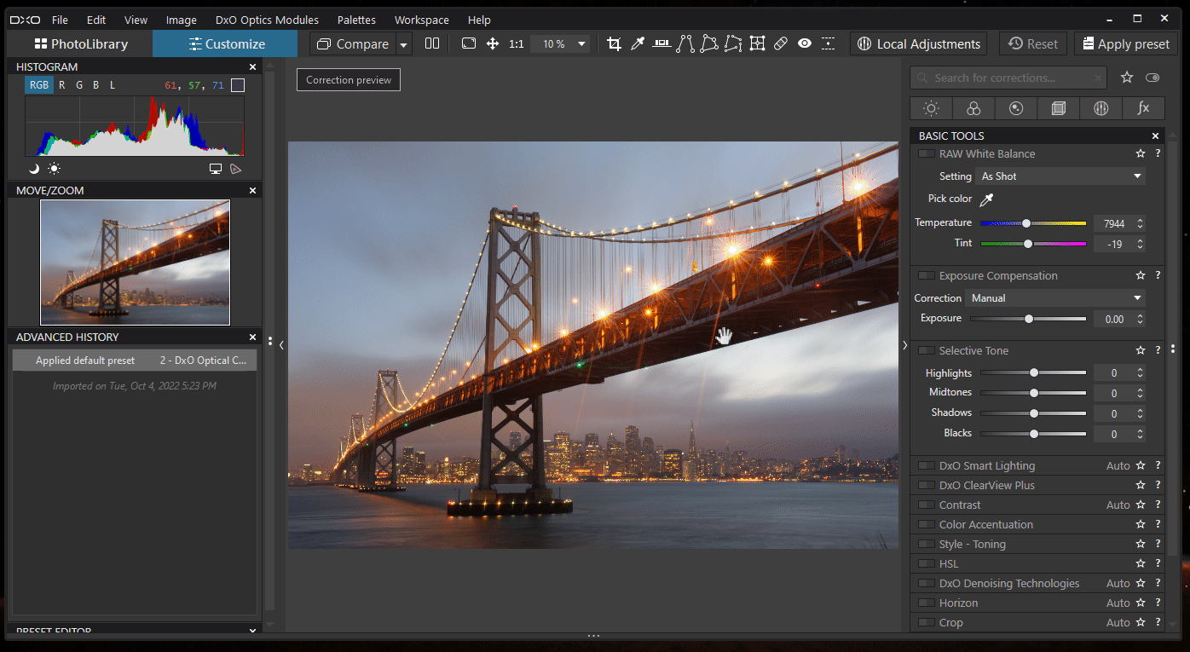Switch to side-by-side split view
Viewport: 1190px width, 652px height.
click(432, 43)
